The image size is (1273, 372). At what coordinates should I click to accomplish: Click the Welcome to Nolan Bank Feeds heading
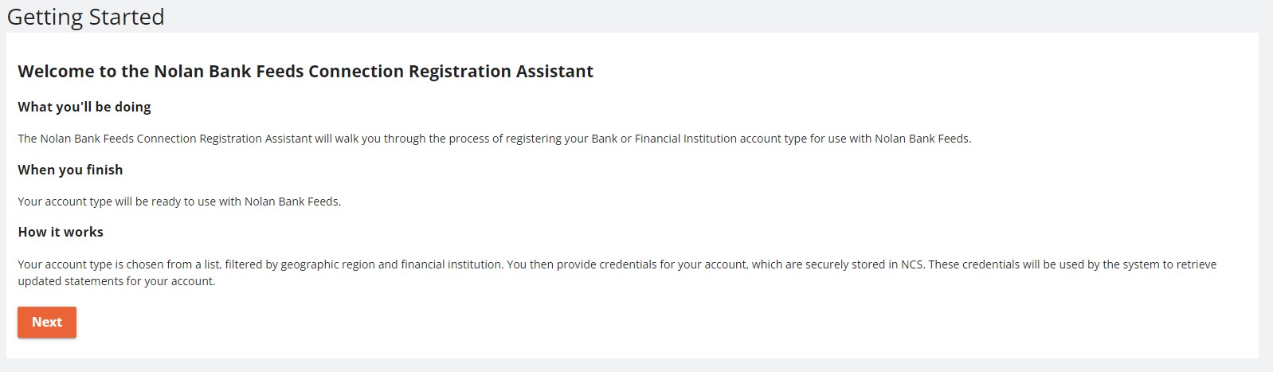click(305, 72)
